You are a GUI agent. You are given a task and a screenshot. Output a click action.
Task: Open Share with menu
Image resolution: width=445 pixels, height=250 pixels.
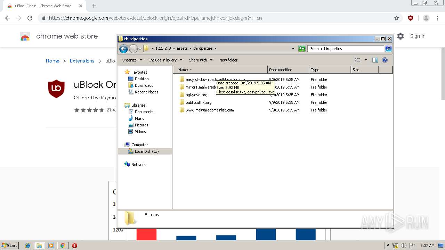point(201,60)
